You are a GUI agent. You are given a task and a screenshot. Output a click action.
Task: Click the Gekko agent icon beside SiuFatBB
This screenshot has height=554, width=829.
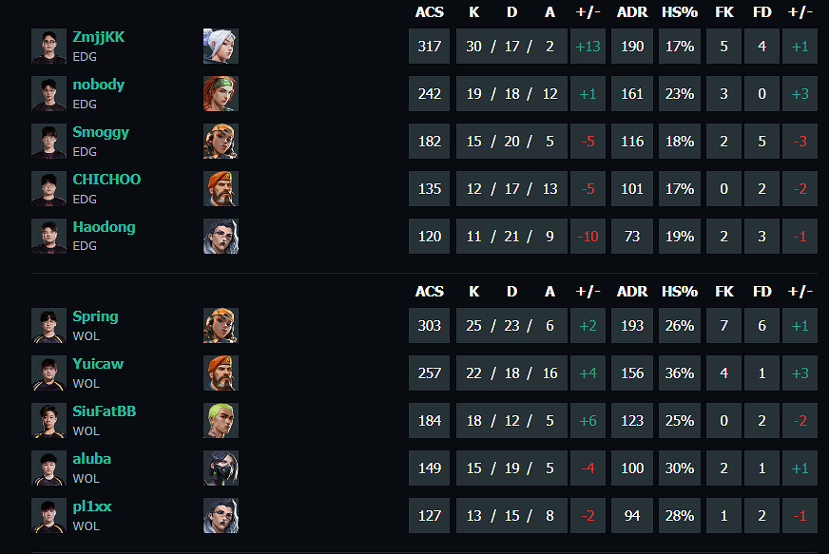tap(221, 420)
